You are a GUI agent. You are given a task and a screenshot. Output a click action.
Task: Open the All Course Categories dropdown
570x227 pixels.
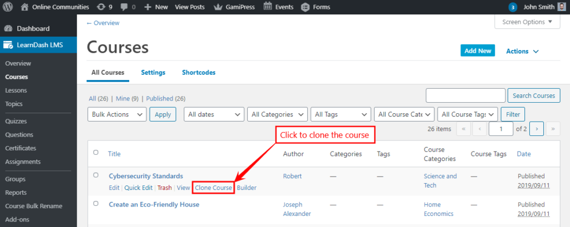[404, 114]
